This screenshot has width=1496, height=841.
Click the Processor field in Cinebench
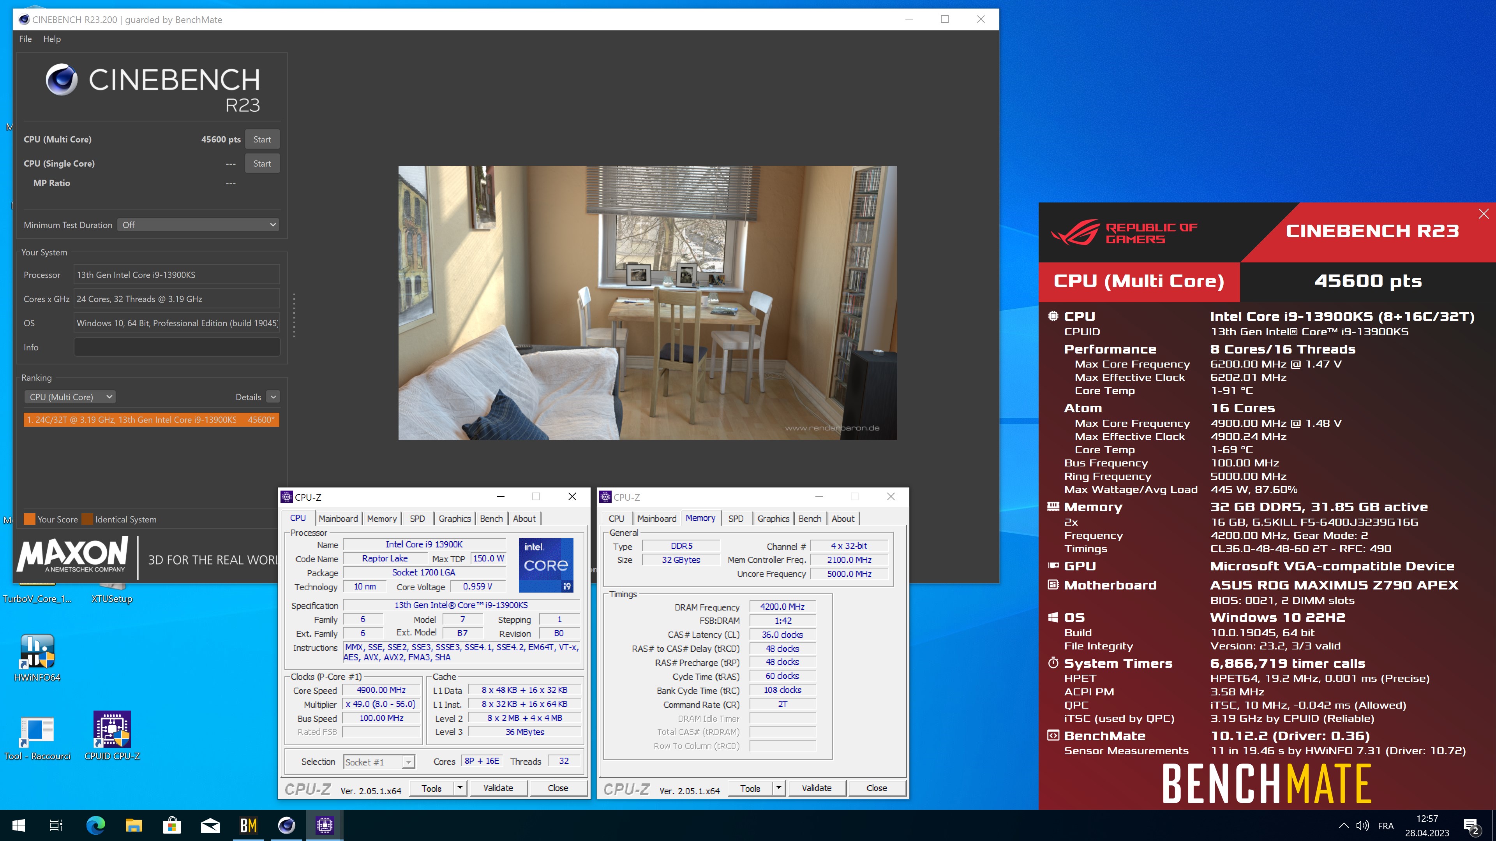pos(176,274)
